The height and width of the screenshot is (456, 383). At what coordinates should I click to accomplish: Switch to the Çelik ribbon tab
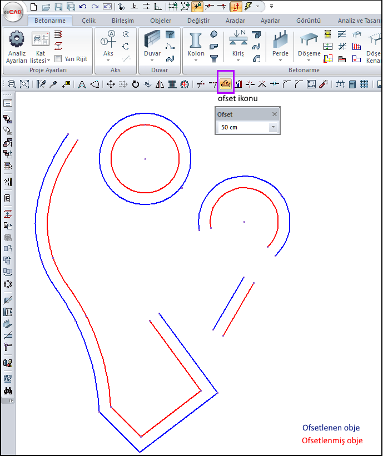click(88, 21)
